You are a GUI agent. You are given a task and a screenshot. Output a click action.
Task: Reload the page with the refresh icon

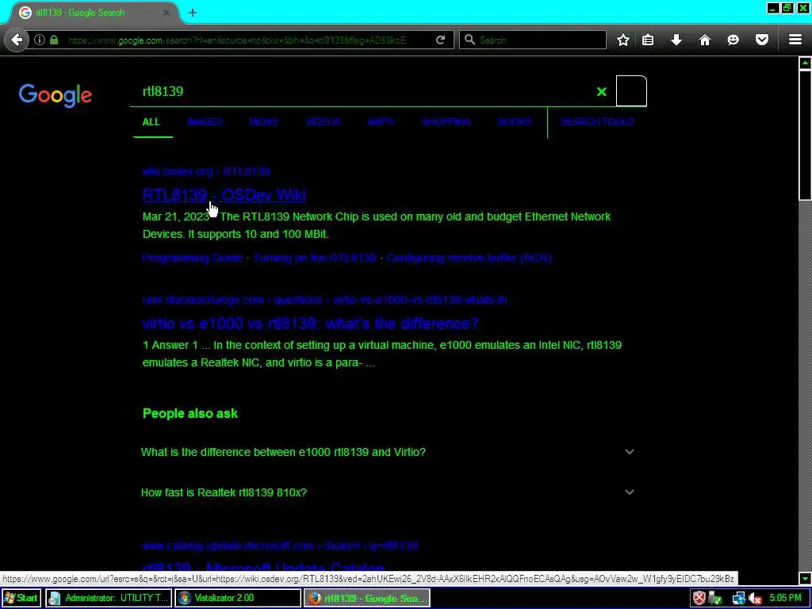coord(440,40)
